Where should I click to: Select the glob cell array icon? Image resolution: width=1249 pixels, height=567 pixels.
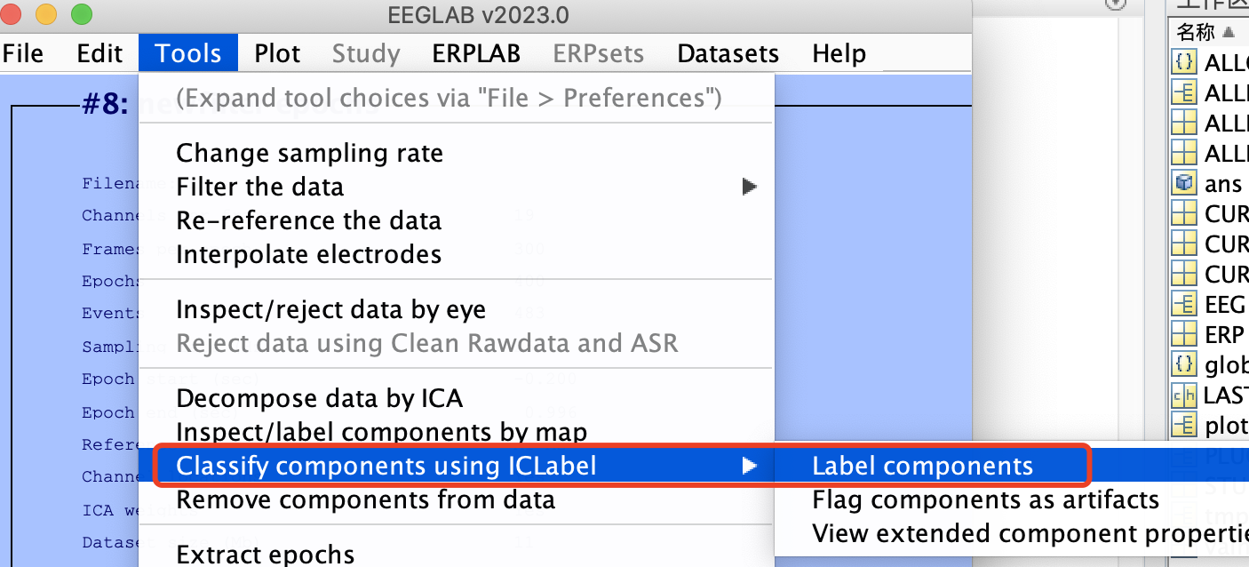pyautogui.click(x=1183, y=364)
